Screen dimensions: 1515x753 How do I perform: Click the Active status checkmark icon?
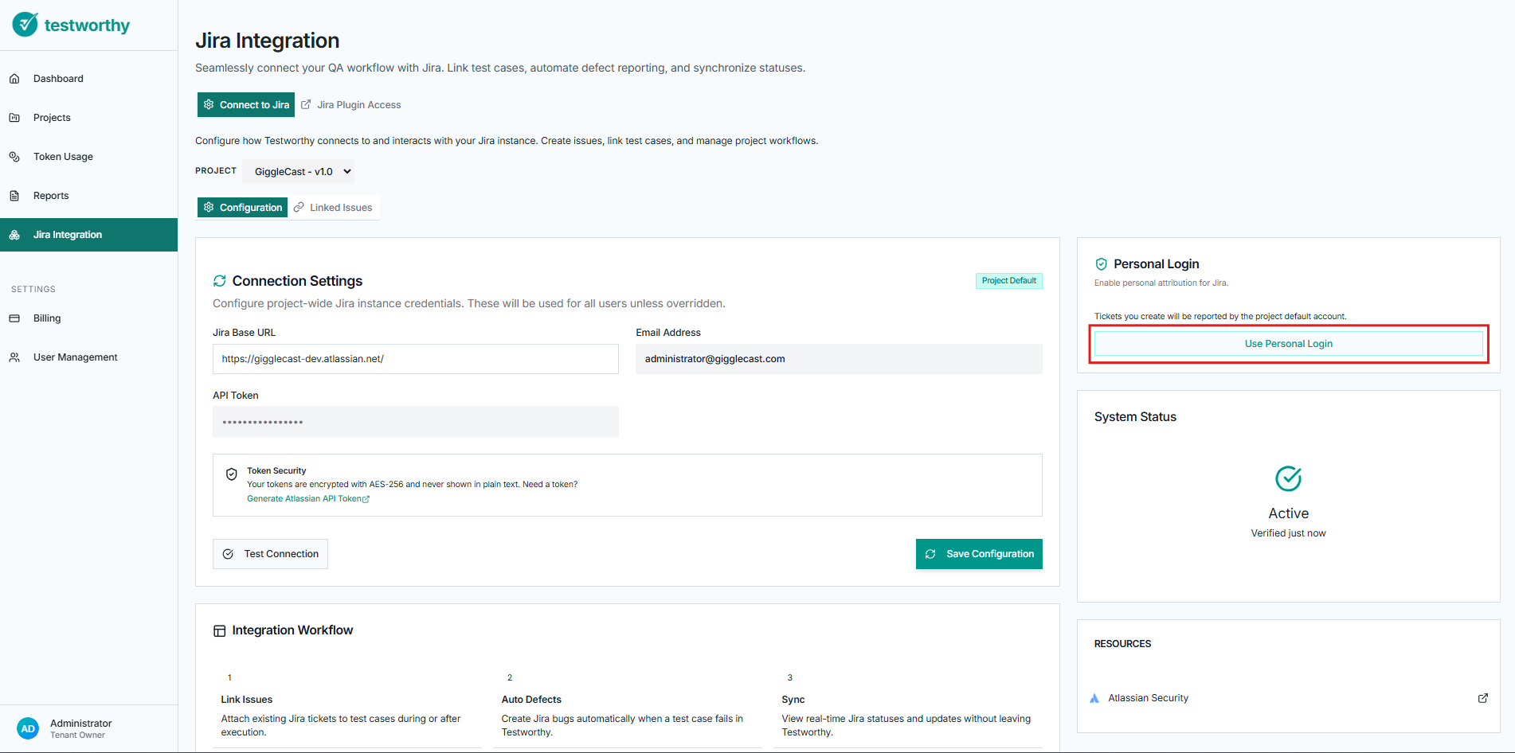pos(1289,478)
